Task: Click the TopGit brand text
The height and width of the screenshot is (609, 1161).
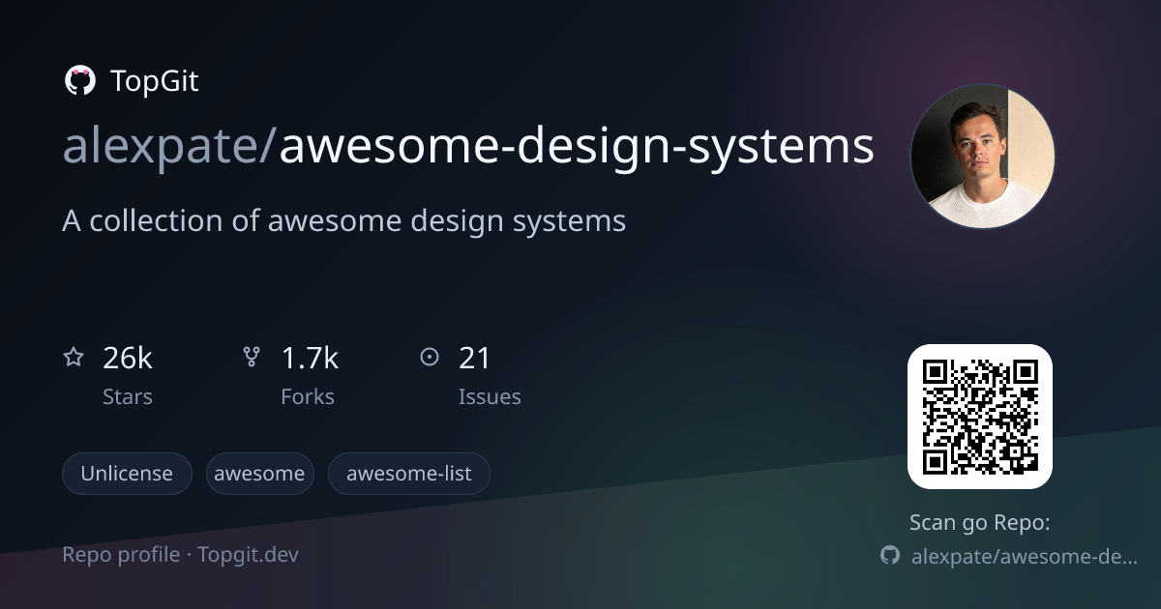Action: point(155,81)
